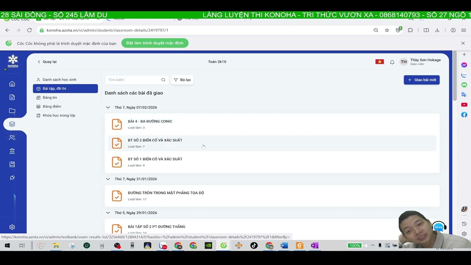Click the zoom-out magnifier in address bar

(x=376, y=30)
